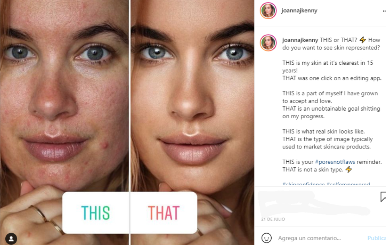Click the avatar beside the caption
The height and width of the screenshot is (245, 386).
point(268,43)
